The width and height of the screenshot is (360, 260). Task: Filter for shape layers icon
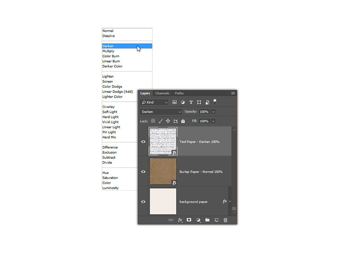[x=199, y=103]
